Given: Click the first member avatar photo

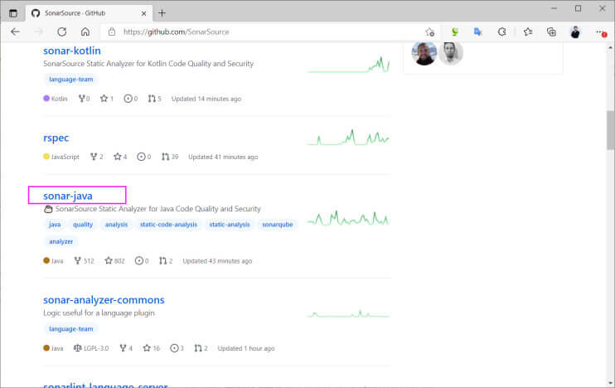Looking at the screenshot, I should 424,52.
